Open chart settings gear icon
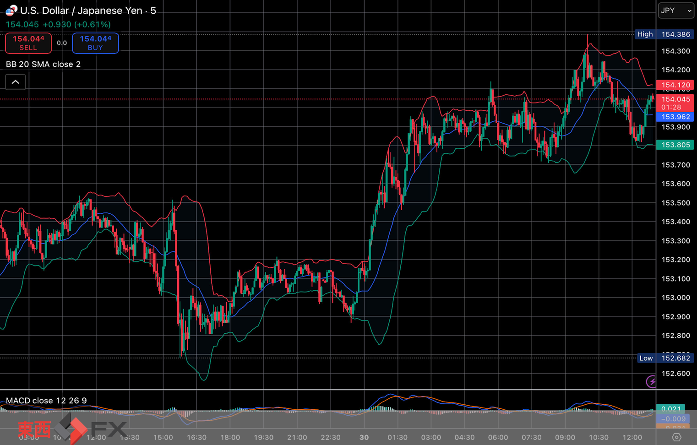This screenshot has height=445, width=697. pos(676,437)
